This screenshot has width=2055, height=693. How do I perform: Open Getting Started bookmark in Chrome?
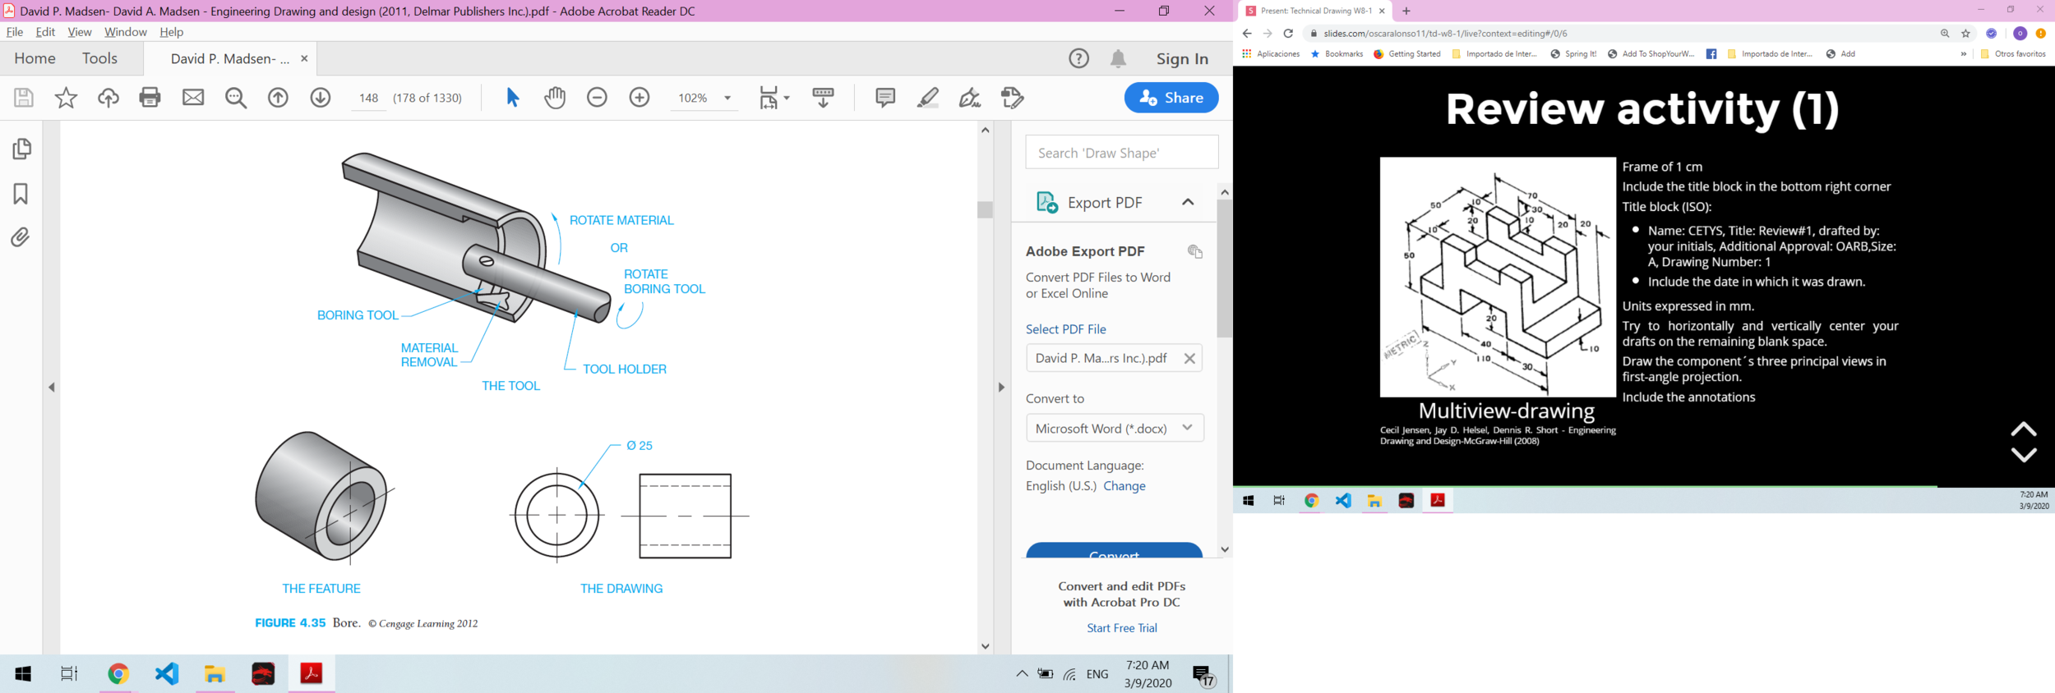click(1407, 54)
